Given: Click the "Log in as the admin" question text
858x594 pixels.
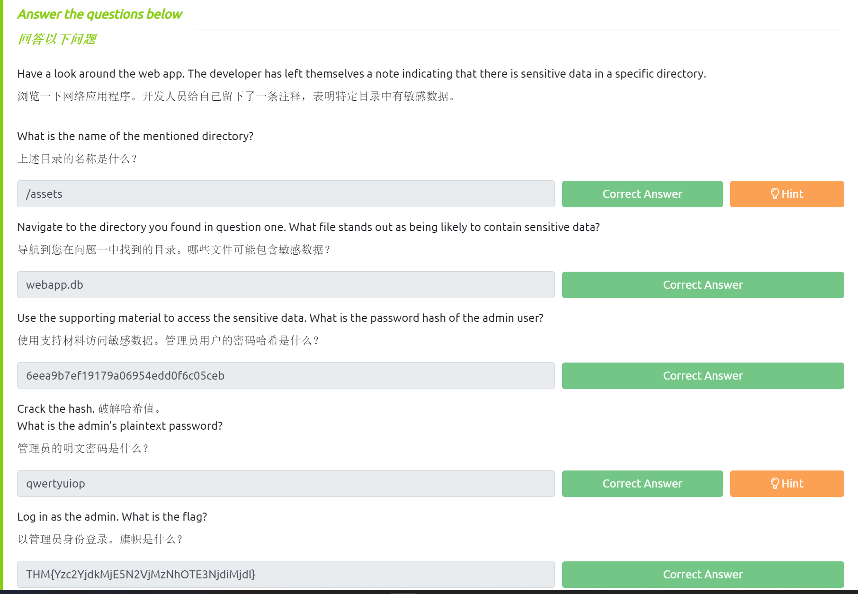Looking at the screenshot, I should tap(112, 517).
